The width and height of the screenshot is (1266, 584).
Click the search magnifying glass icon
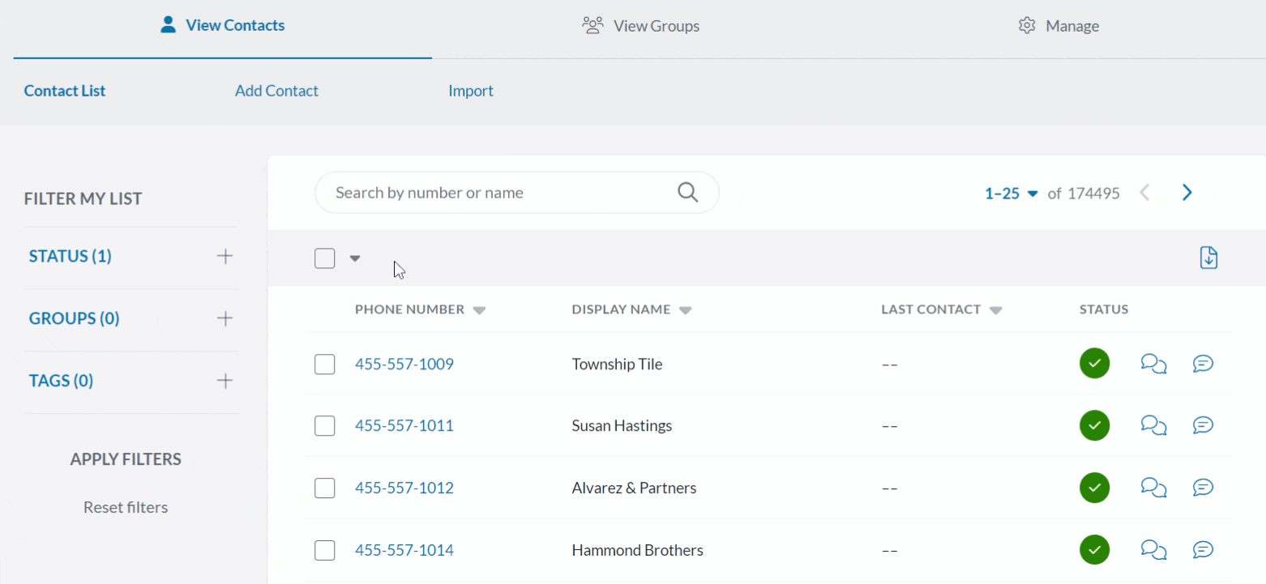click(x=687, y=192)
